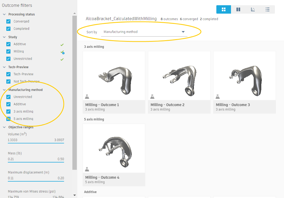Click green checkmark next to Additive study
Viewport: 284px width, 198px height.
point(62,45)
